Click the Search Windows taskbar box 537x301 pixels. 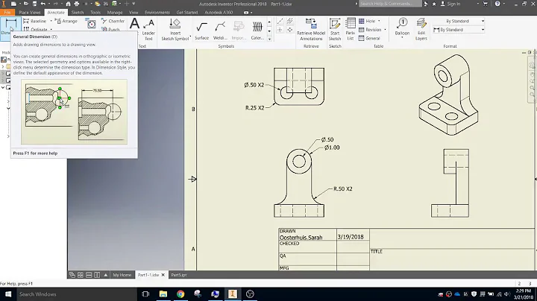click(77, 294)
